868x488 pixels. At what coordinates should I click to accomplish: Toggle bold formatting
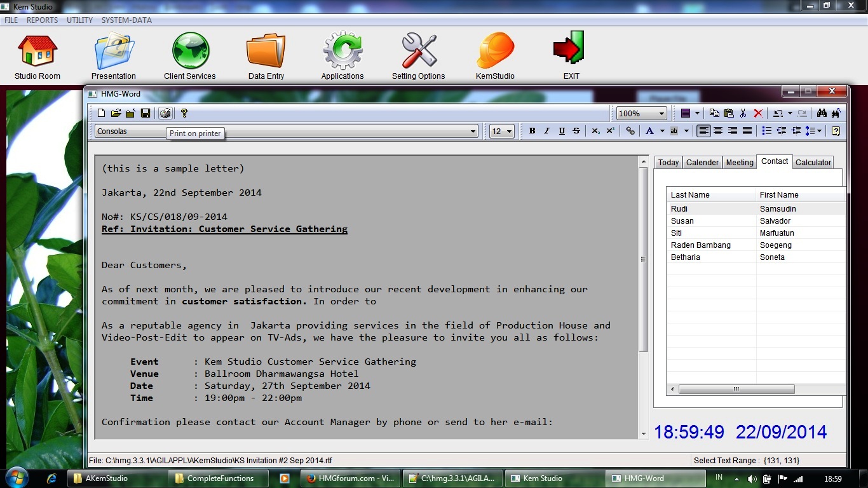(532, 131)
